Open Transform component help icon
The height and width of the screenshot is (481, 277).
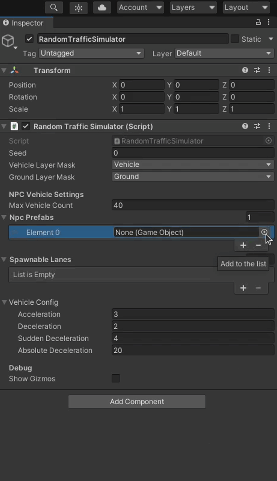[245, 70]
